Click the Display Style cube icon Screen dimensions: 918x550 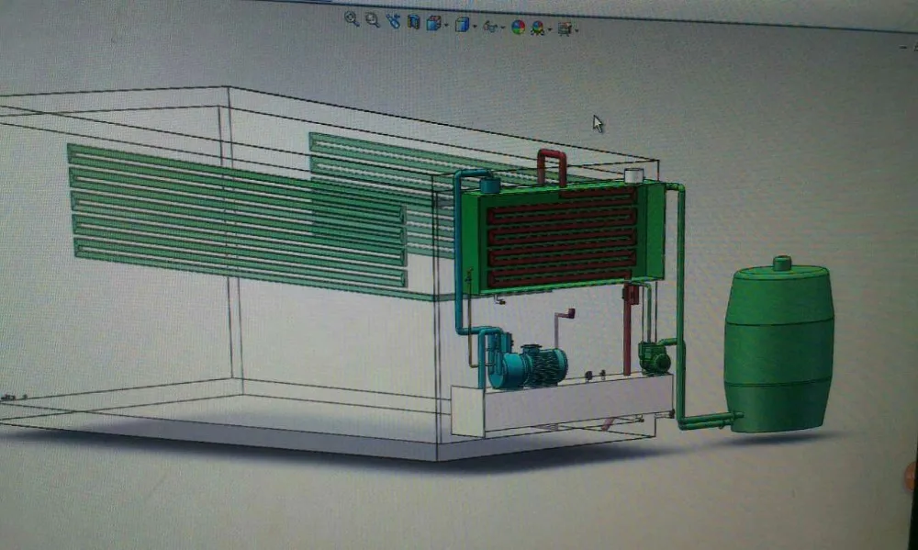pos(462,25)
